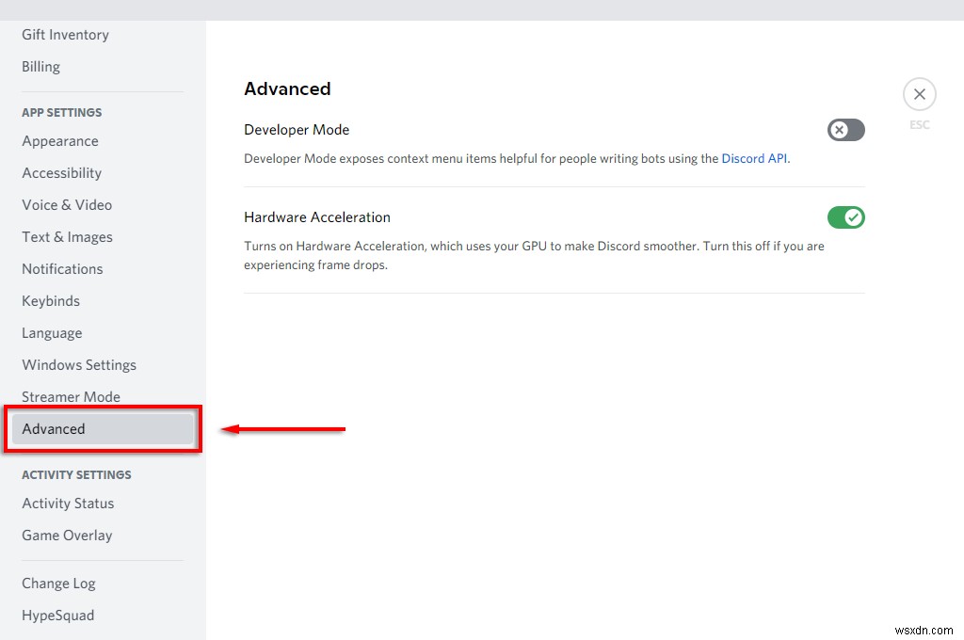The height and width of the screenshot is (640, 964).
Task: Open the Billing settings page
Action: pyautogui.click(x=40, y=67)
